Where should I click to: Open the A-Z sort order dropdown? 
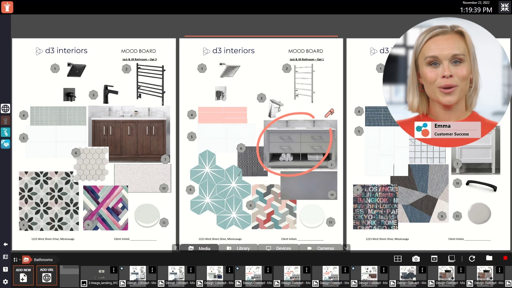16,259
